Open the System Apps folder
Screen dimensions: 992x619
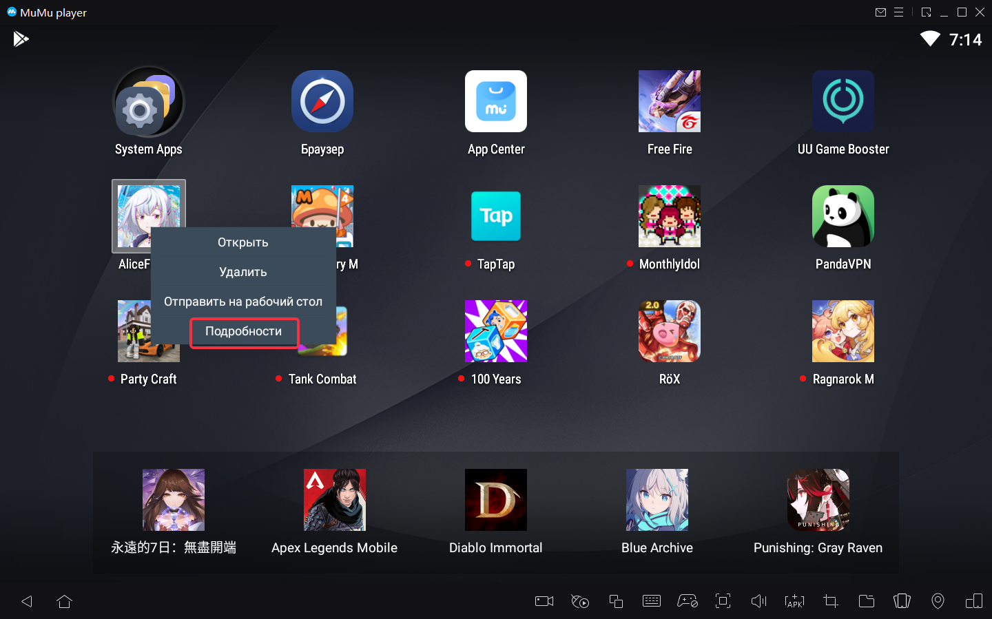coord(148,101)
